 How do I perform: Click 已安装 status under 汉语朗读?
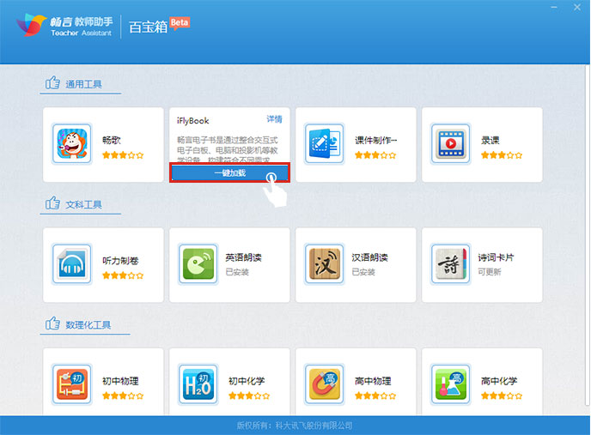[363, 272]
